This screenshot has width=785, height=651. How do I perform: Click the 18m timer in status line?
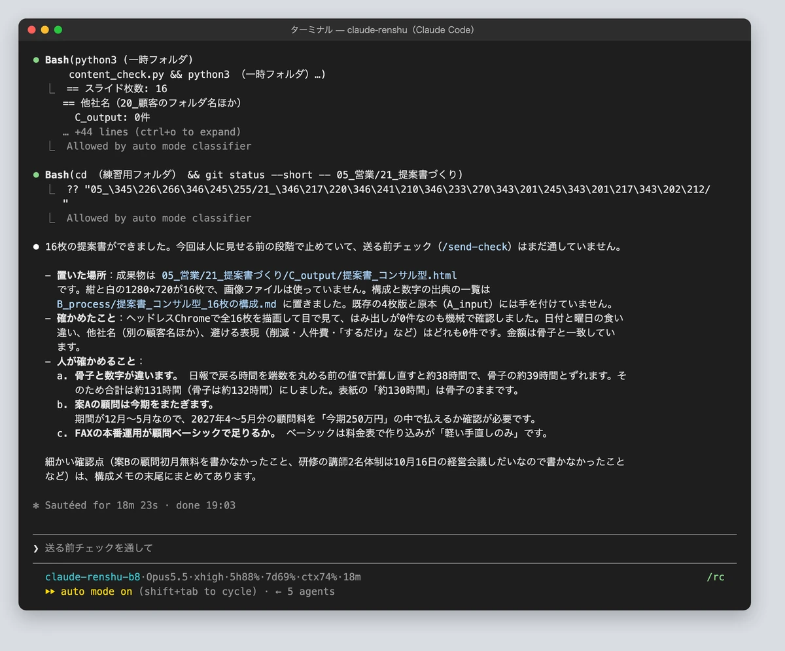click(x=352, y=577)
